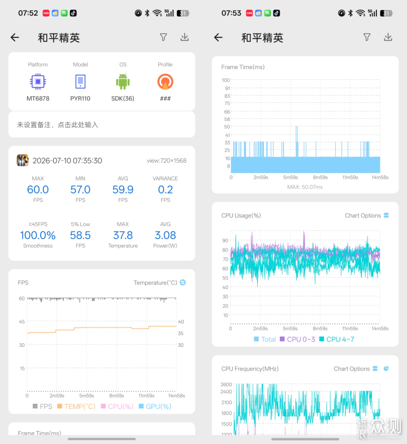Tap back arrow in right screen header
407x444 pixels.
218,37
